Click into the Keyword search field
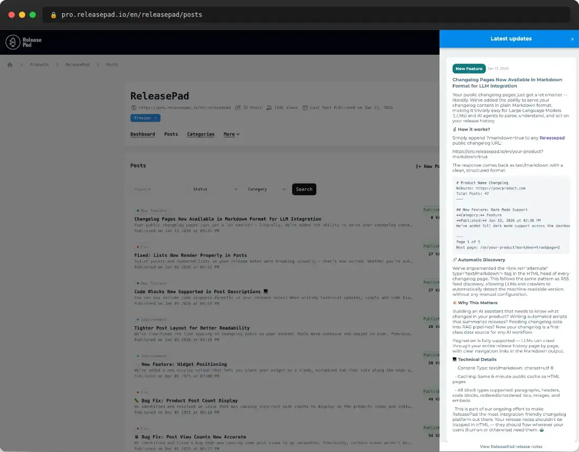Screen dimensions: 579x452 158,189
